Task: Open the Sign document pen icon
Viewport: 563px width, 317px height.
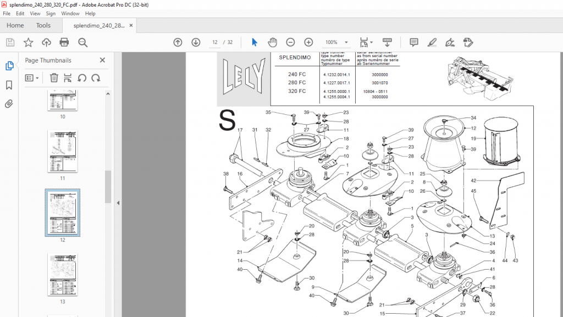Action: [x=450, y=42]
